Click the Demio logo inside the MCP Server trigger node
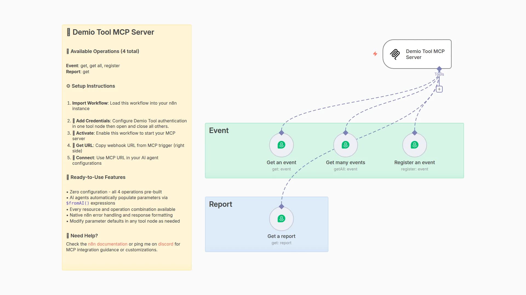The image size is (526, 295). 395,54
